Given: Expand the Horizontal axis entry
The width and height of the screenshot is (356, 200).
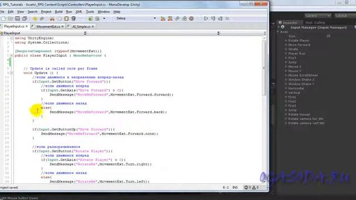Looking at the screenshot, I should pyautogui.click(x=286, y=88).
